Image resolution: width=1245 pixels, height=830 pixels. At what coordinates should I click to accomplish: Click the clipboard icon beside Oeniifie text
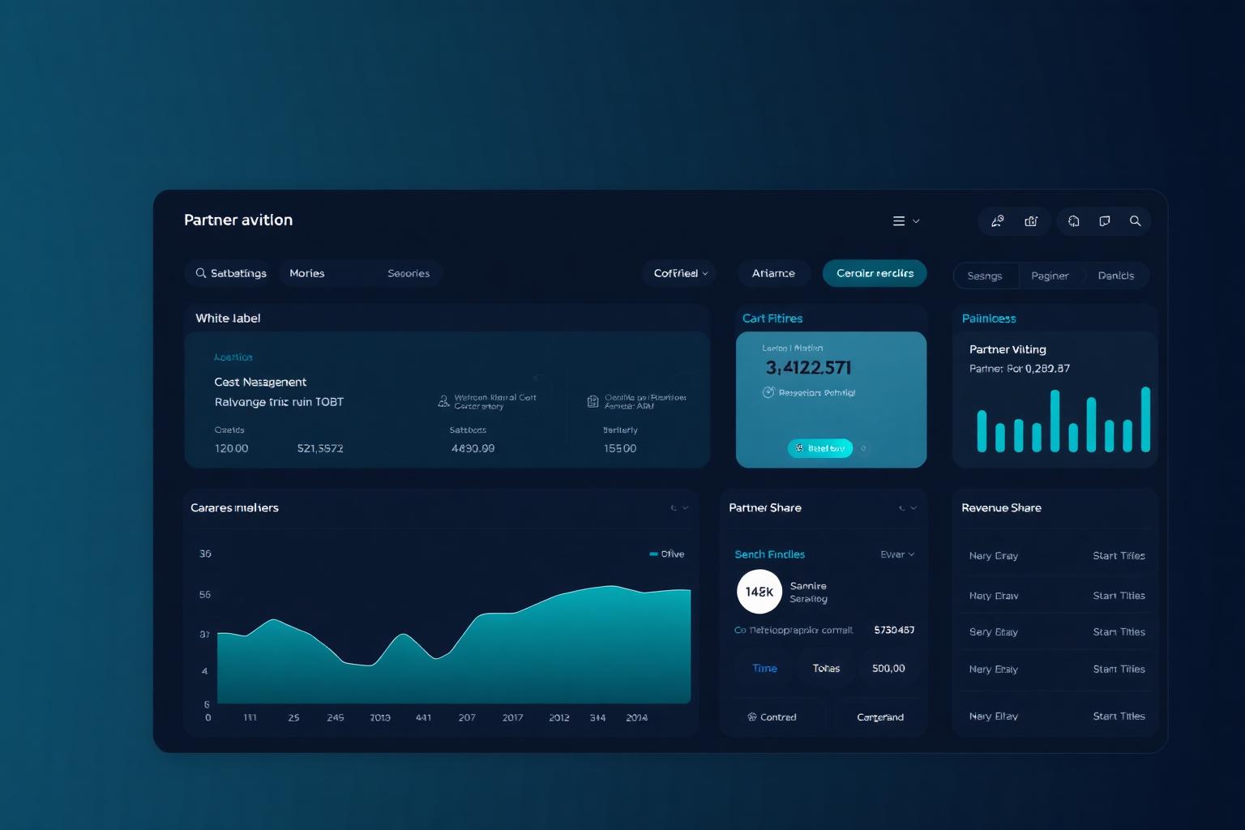(x=593, y=401)
